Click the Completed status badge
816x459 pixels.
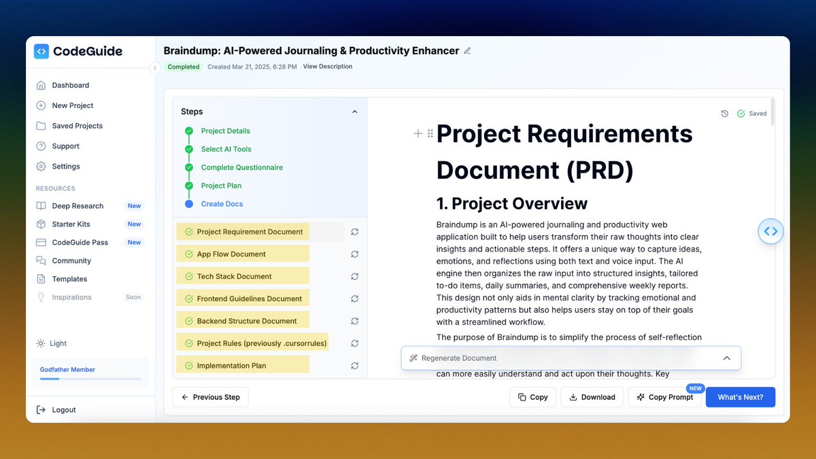pyautogui.click(x=184, y=67)
